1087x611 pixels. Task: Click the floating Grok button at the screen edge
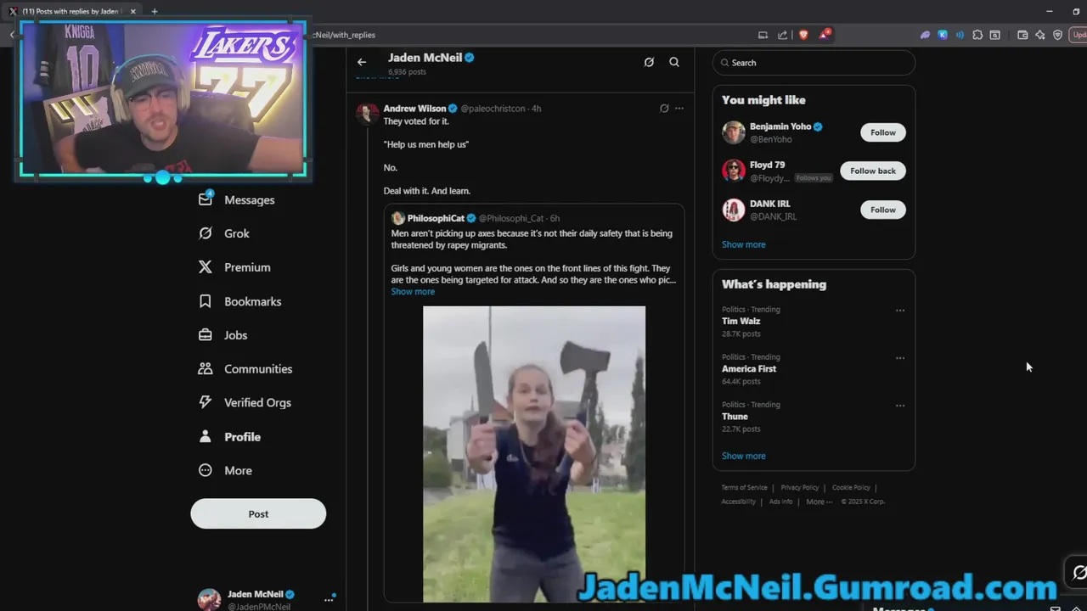pos(1079,573)
